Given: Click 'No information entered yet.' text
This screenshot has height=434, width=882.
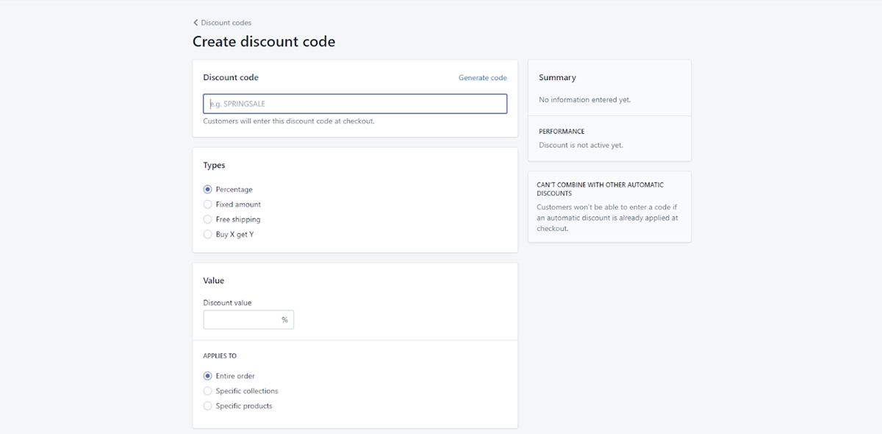Looking at the screenshot, I should tap(584, 99).
